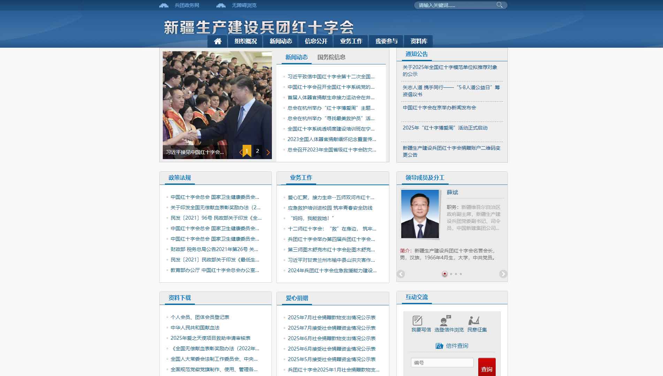Open policy 财政部 税务总局公告2021年第26号

(214, 249)
